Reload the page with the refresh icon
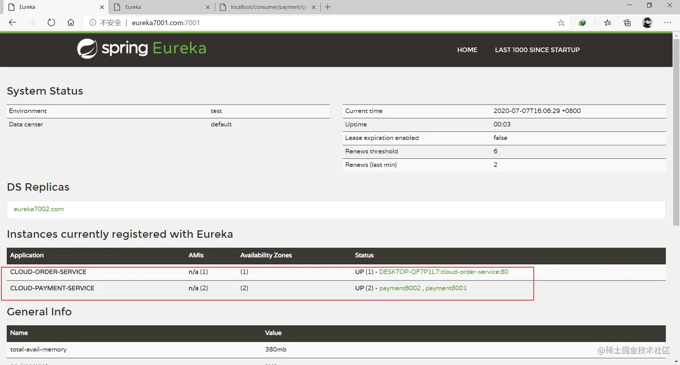The image size is (680, 365). [x=51, y=23]
